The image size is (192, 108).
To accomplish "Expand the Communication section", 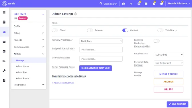I will point(29,47).
